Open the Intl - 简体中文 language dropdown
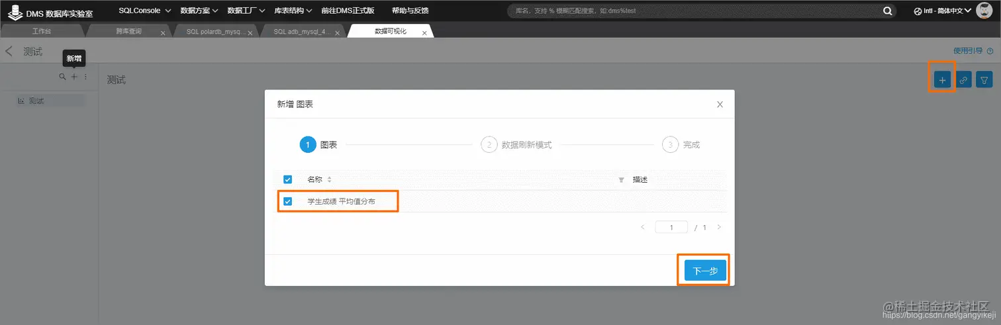The image size is (1001, 325). (942, 11)
